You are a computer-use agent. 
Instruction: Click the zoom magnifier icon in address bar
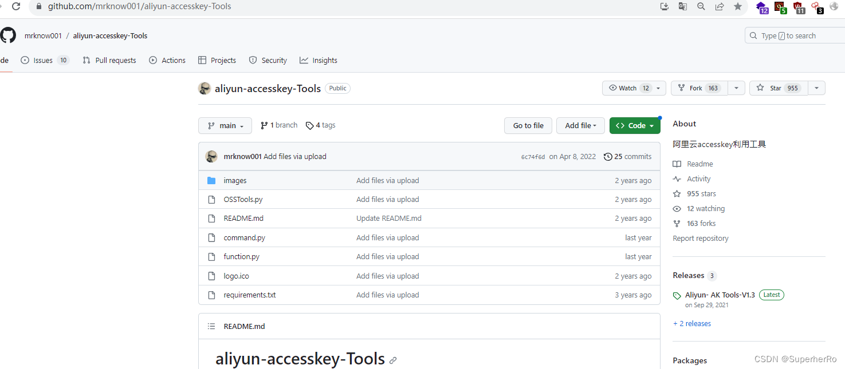pyautogui.click(x=701, y=7)
